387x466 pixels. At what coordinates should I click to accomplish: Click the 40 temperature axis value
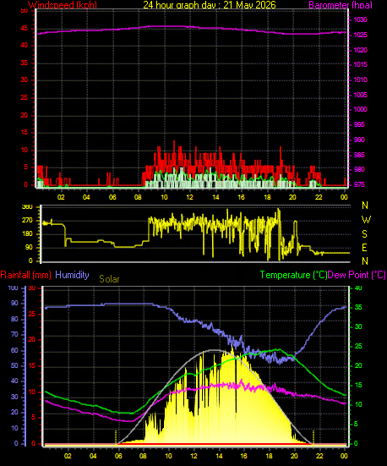[358, 288]
